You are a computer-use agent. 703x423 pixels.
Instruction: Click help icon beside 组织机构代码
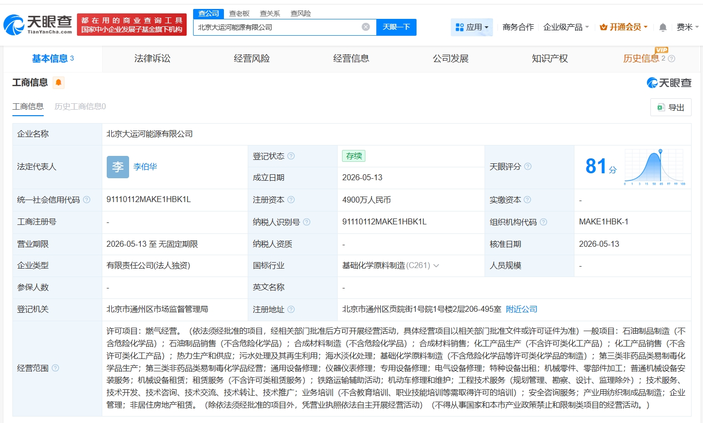(x=543, y=222)
